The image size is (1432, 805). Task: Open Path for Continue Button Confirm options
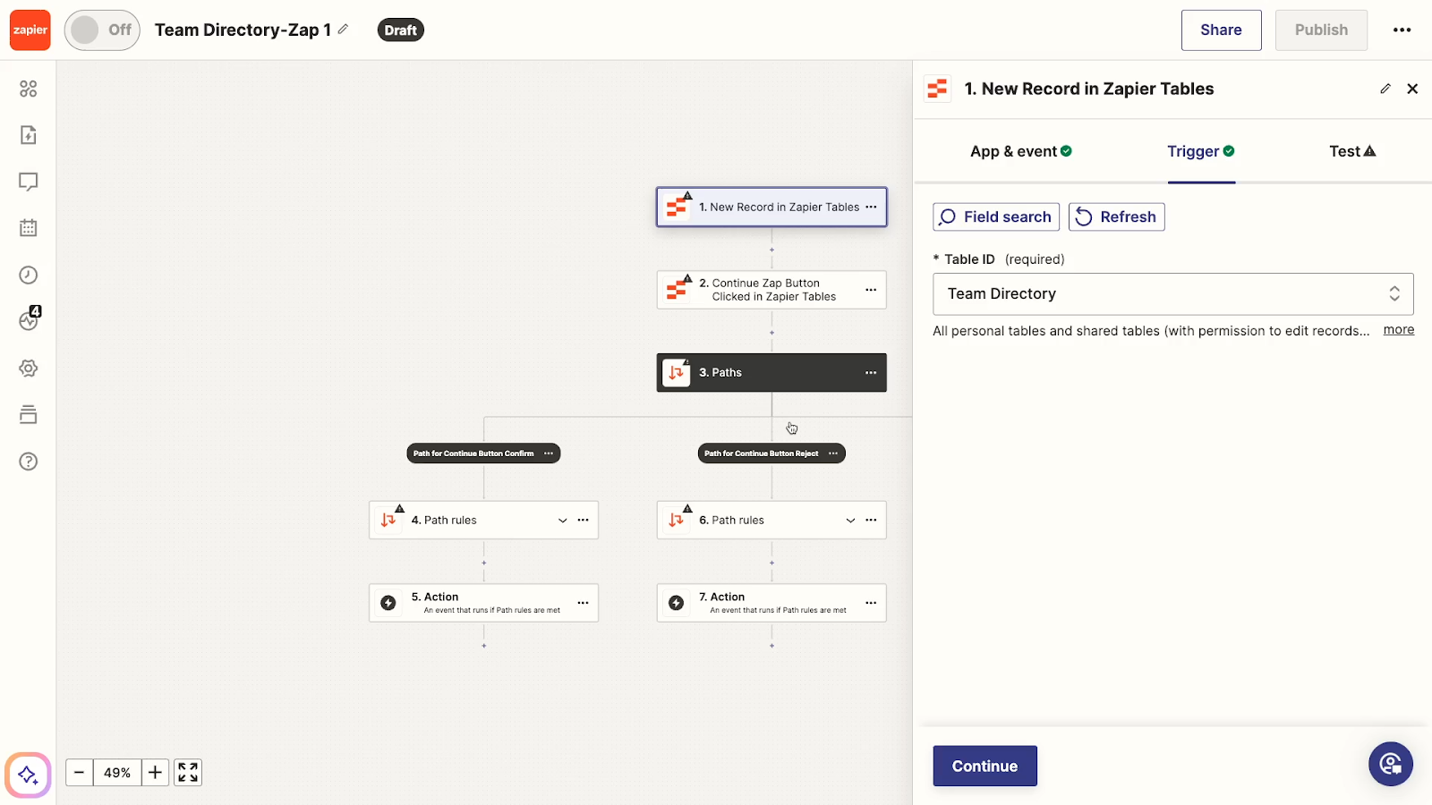pos(549,453)
